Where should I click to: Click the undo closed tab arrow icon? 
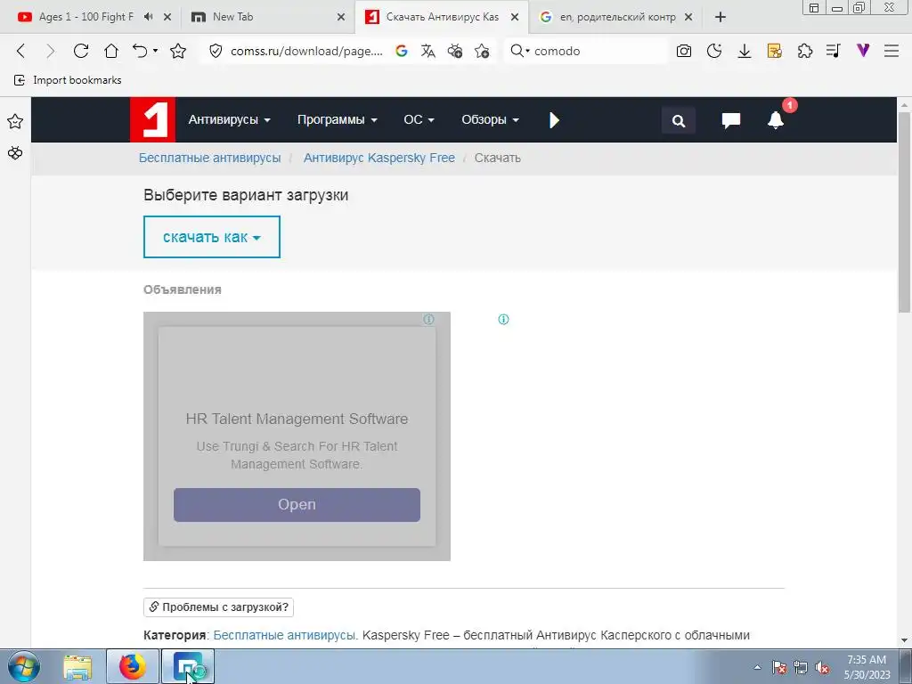pos(140,51)
